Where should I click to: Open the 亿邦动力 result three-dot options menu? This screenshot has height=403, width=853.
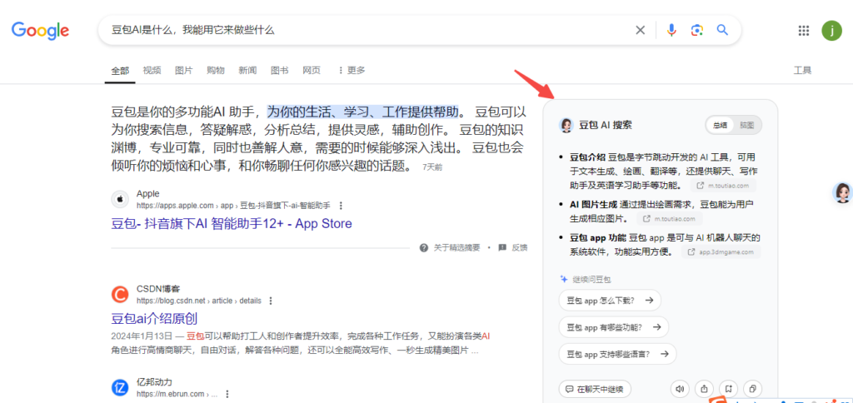pyautogui.click(x=227, y=395)
